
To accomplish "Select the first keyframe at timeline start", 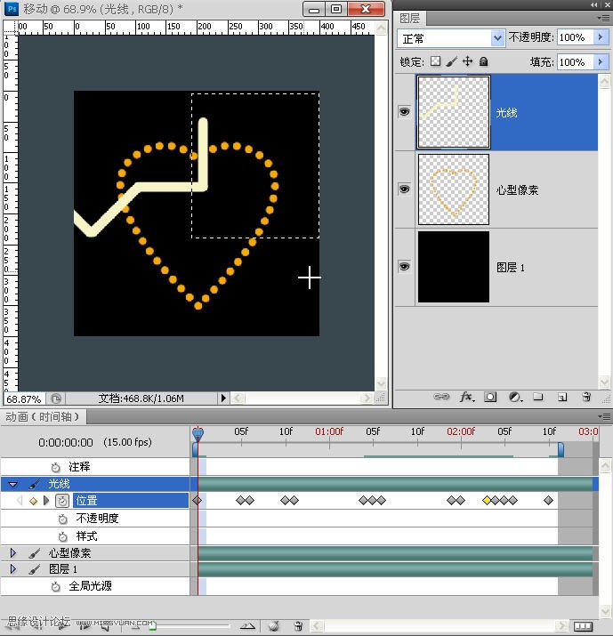I will coord(198,501).
